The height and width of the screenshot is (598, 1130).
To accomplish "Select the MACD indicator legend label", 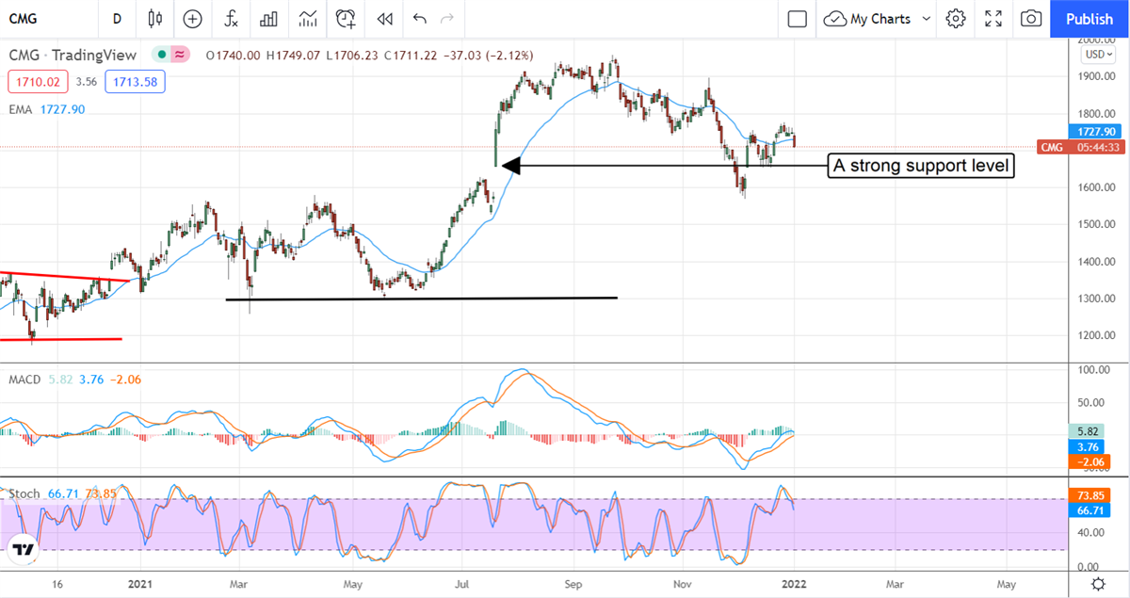I will click(24, 379).
